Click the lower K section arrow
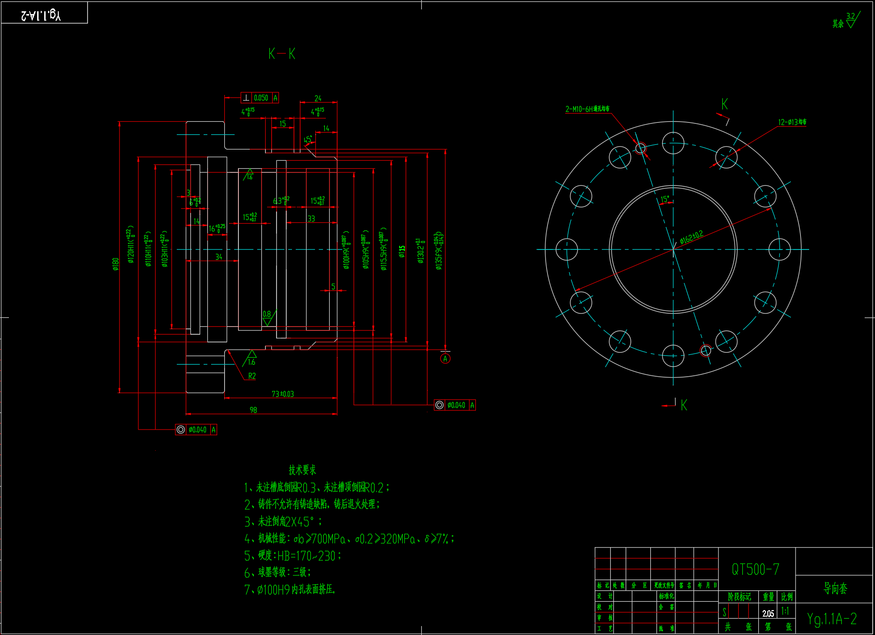The image size is (875, 635). tap(677, 405)
